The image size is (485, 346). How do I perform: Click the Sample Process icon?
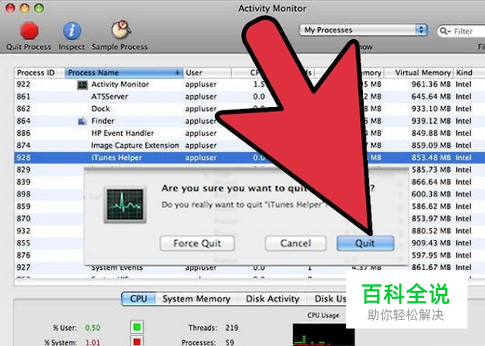pos(121,30)
